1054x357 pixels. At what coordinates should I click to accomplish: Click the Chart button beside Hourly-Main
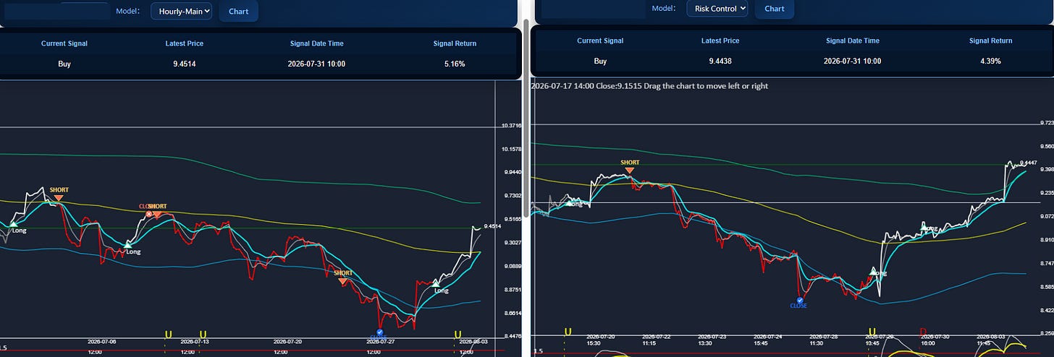click(x=238, y=11)
